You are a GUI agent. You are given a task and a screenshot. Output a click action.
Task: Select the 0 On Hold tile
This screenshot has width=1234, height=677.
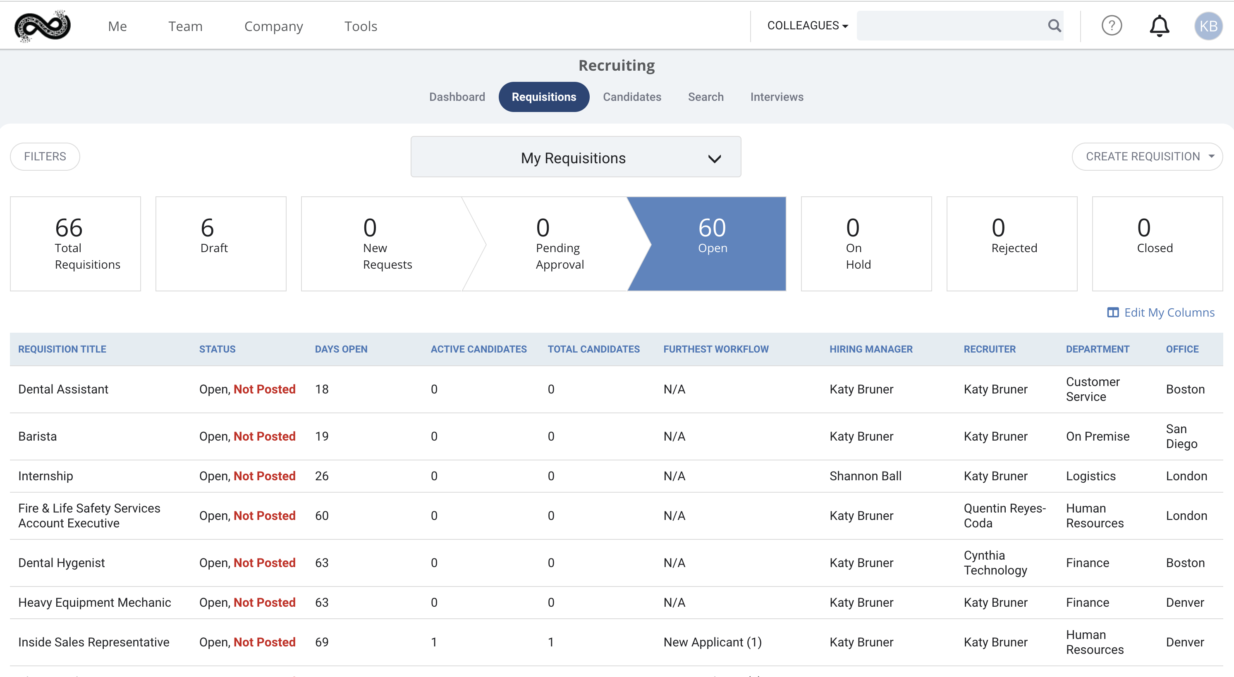coord(866,243)
